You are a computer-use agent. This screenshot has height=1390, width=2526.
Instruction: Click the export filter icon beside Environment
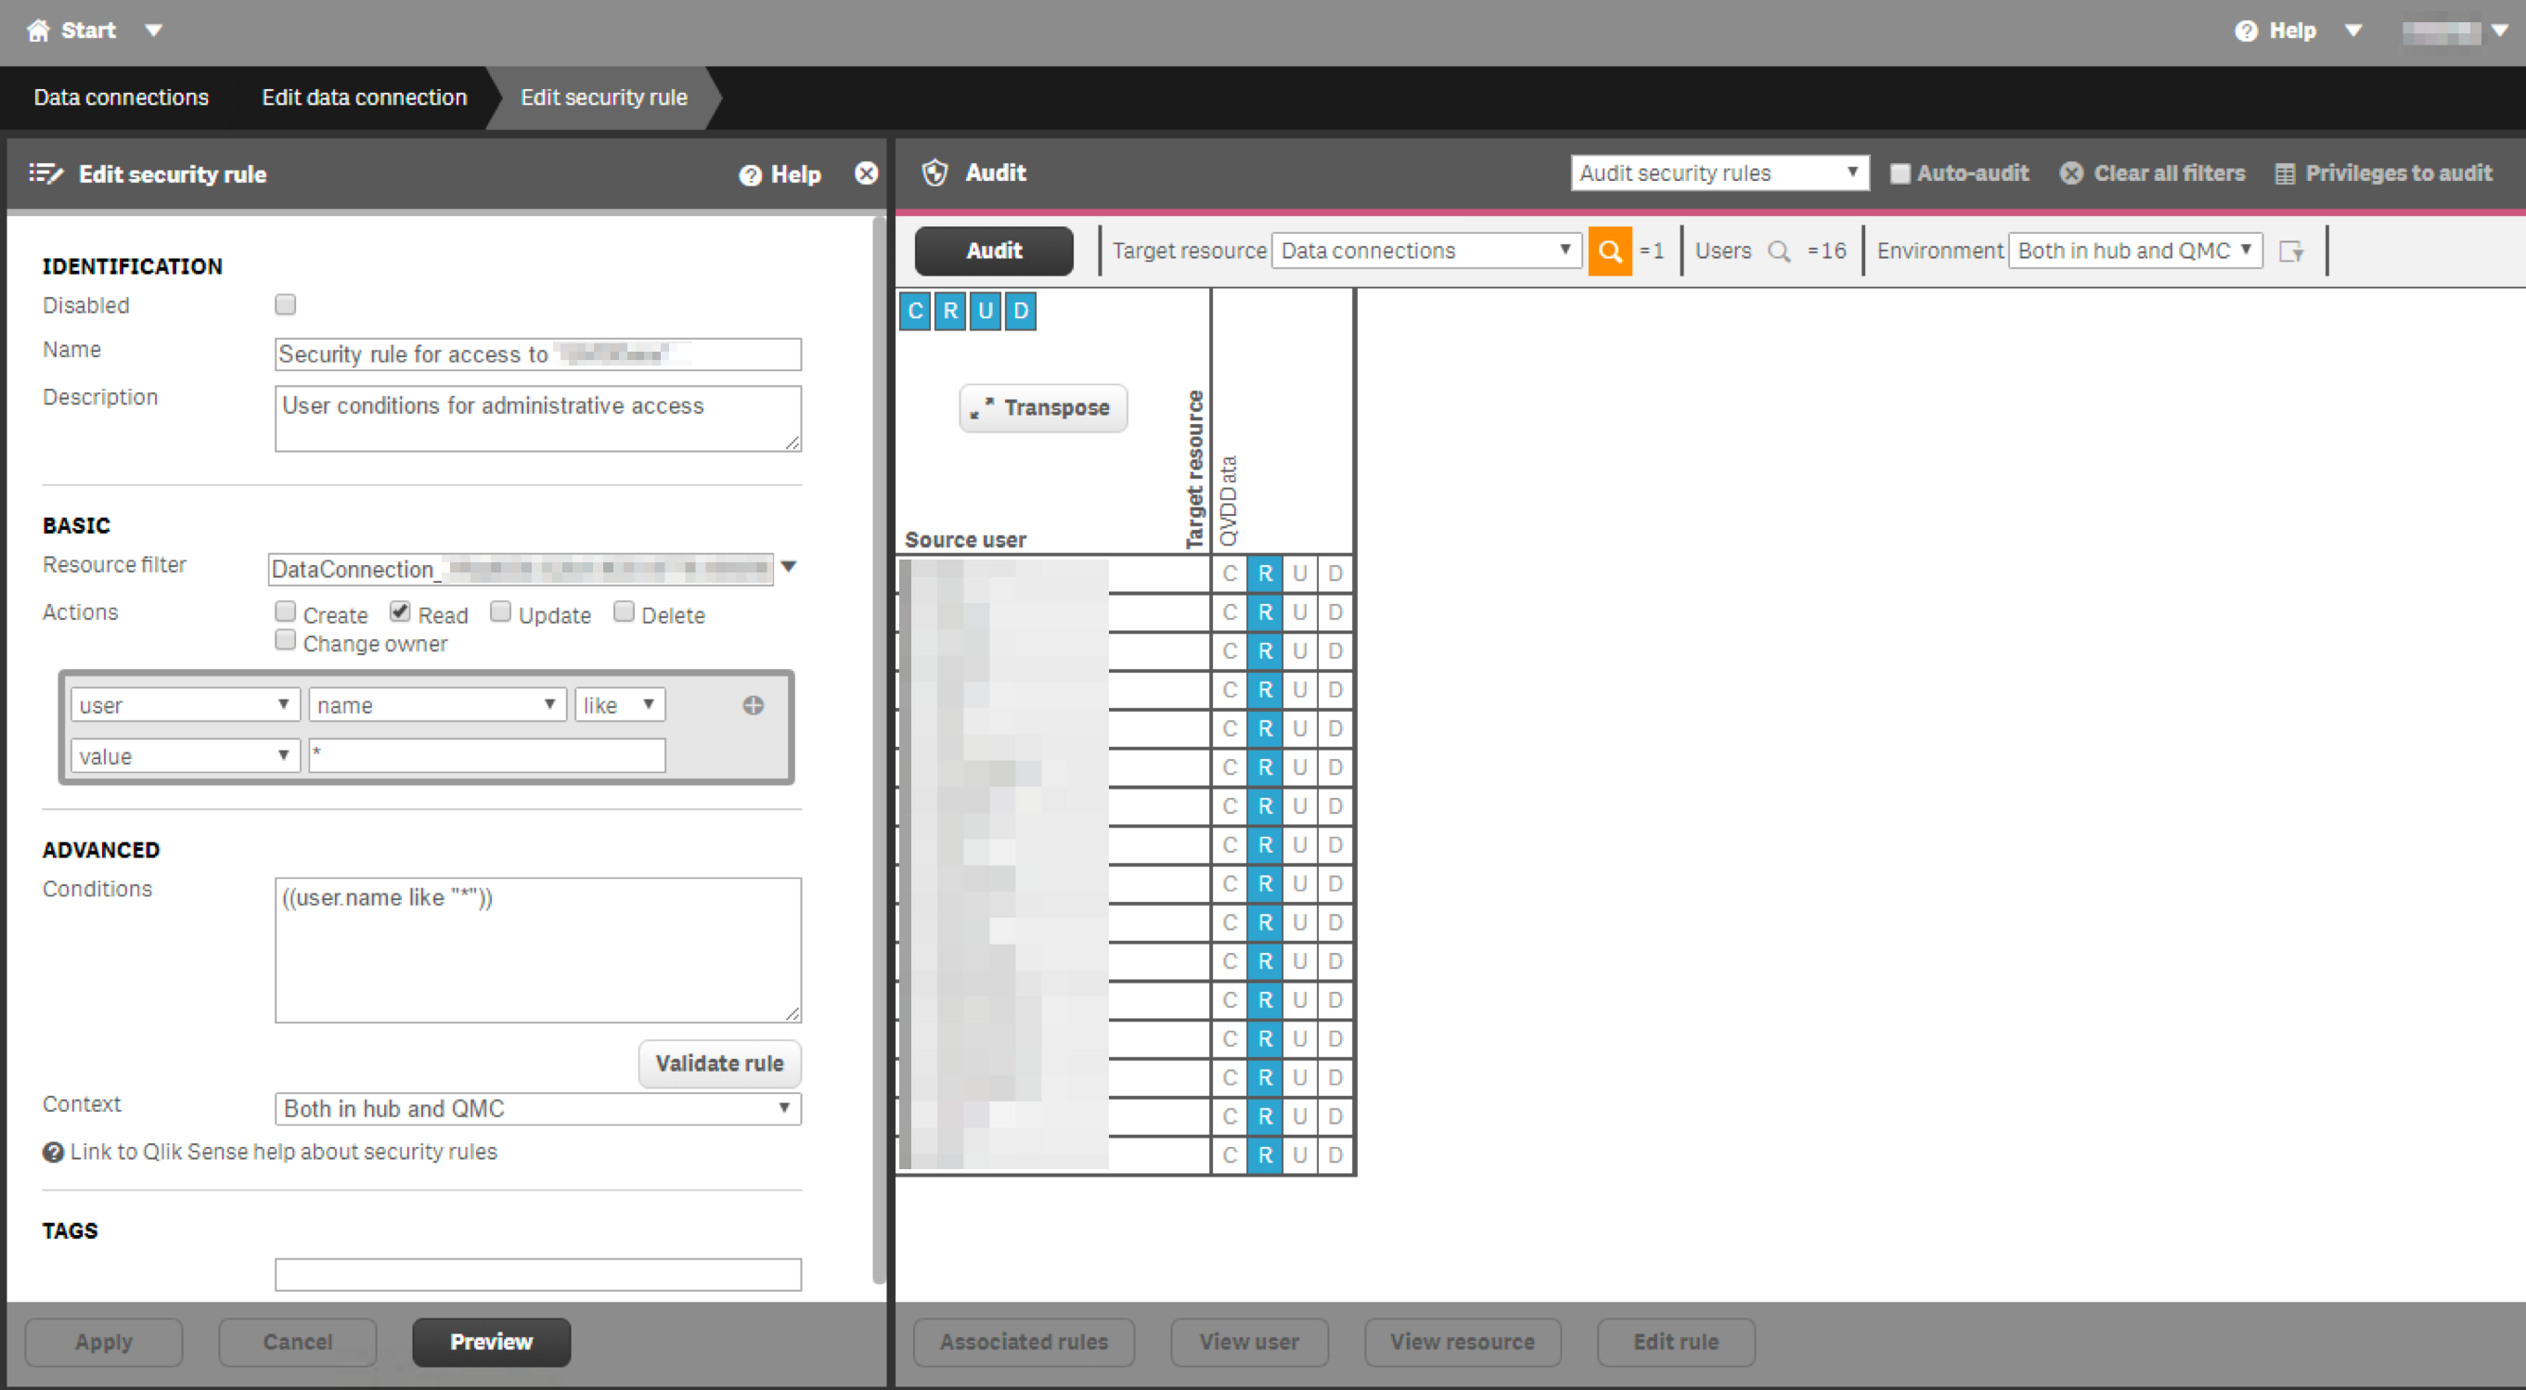point(2290,251)
